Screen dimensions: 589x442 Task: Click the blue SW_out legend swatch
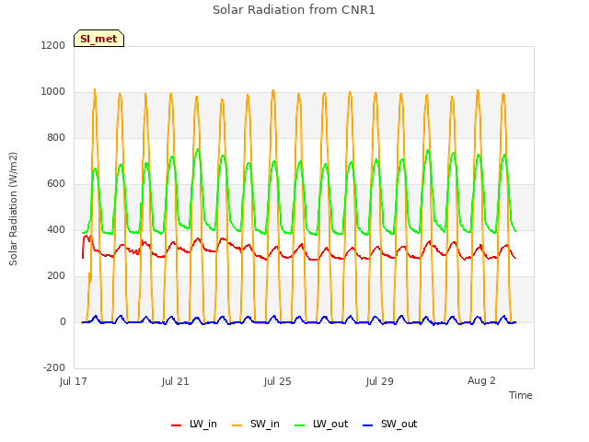pos(368,425)
